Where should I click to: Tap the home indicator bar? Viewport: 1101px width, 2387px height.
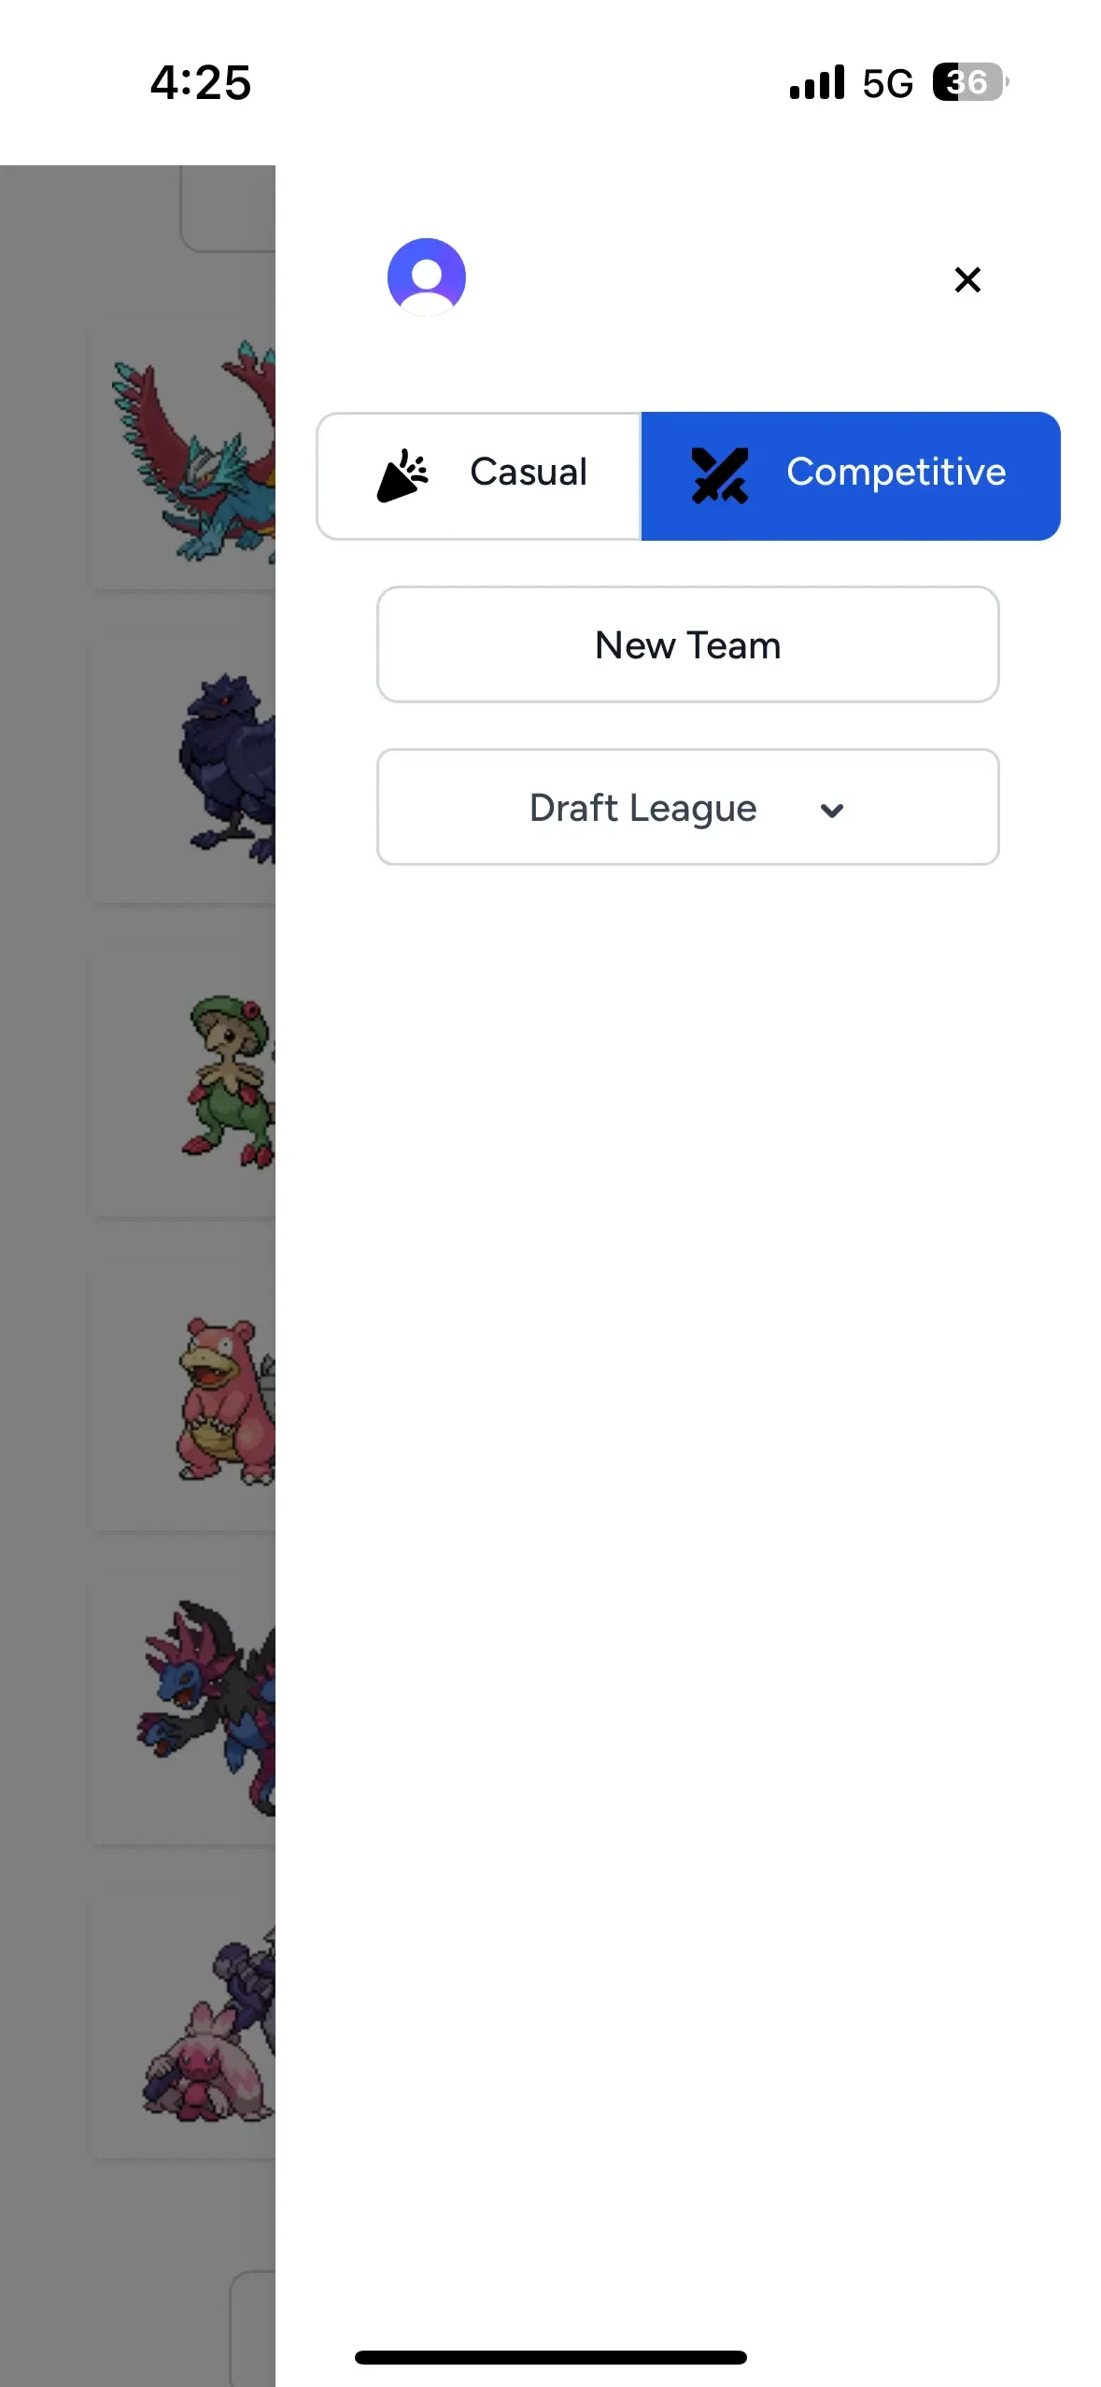[551, 2357]
